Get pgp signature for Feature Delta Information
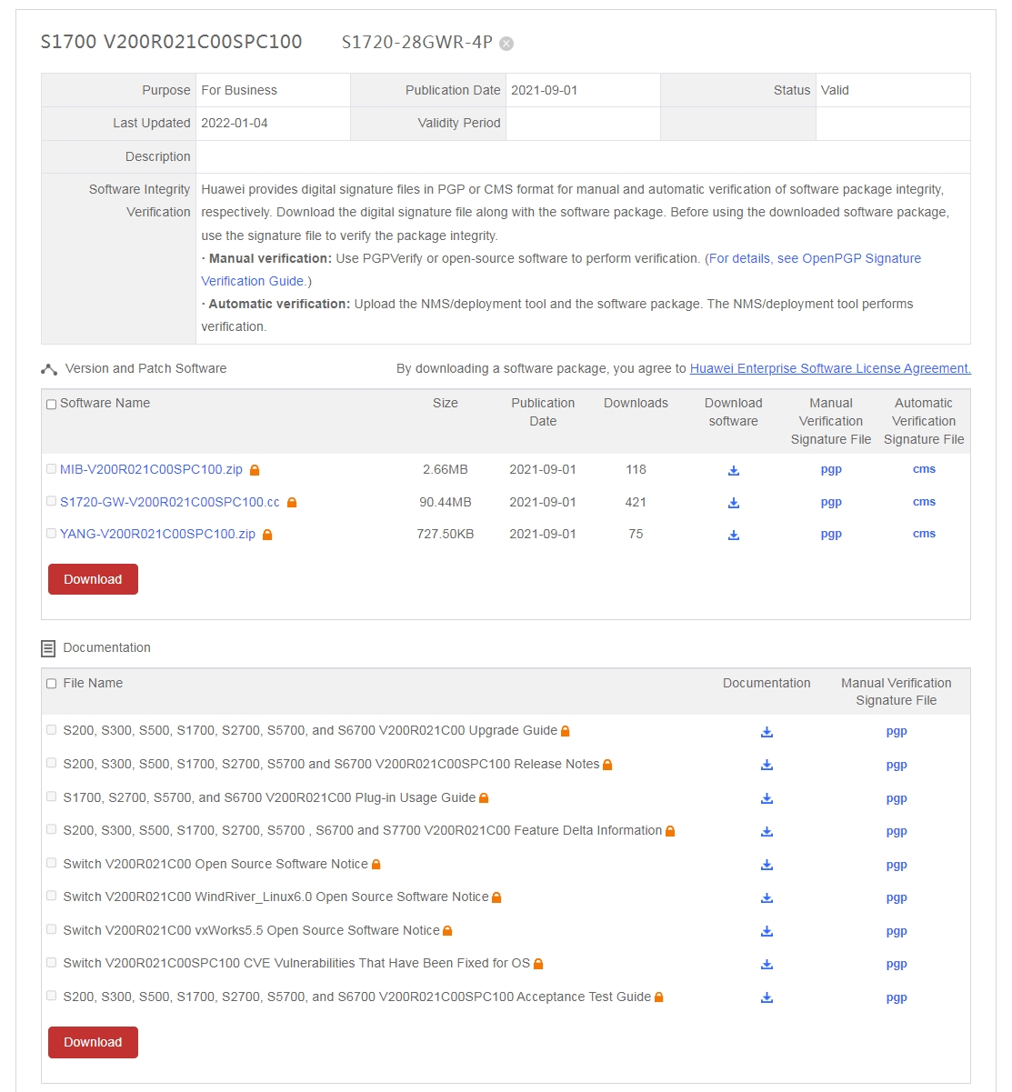 point(897,832)
